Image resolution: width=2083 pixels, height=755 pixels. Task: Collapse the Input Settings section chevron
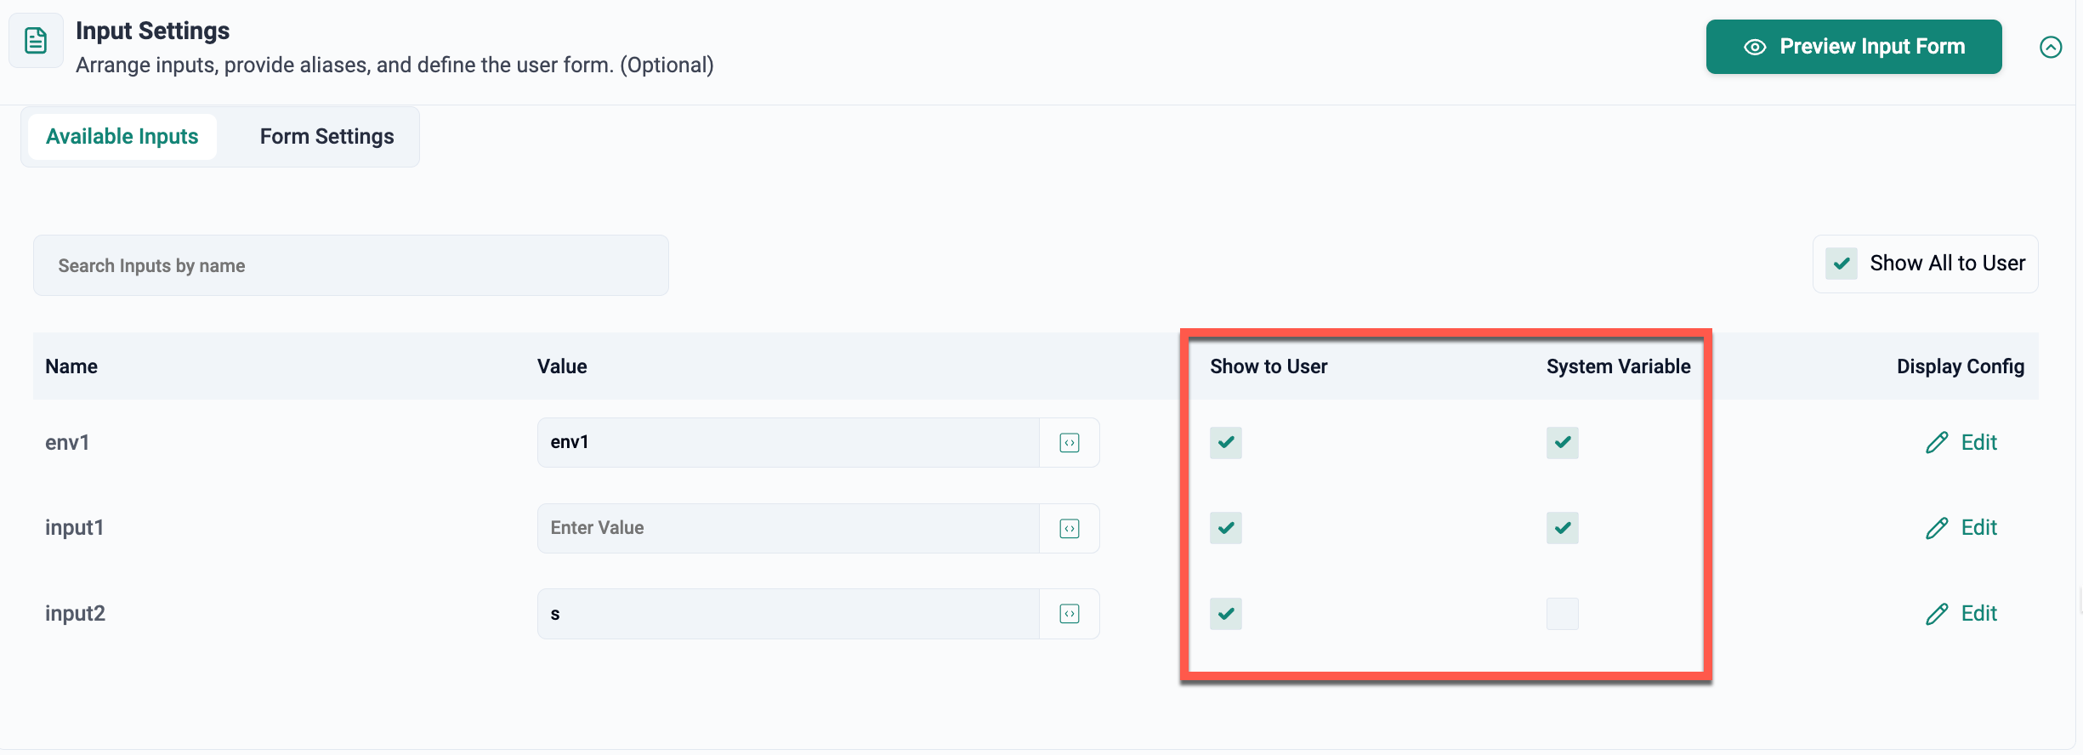click(2051, 47)
